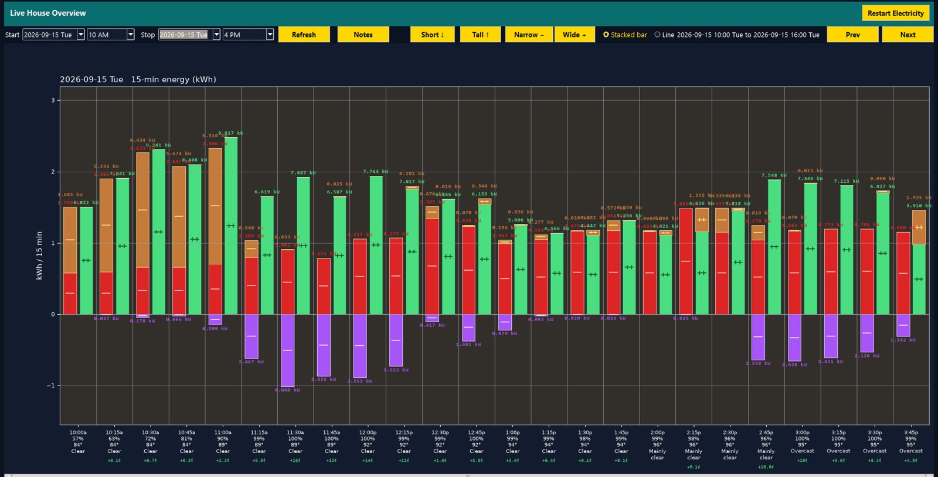Make the chart shorter with Short ↓
Image resolution: width=938 pixels, height=477 pixels.
pyautogui.click(x=433, y=35)
